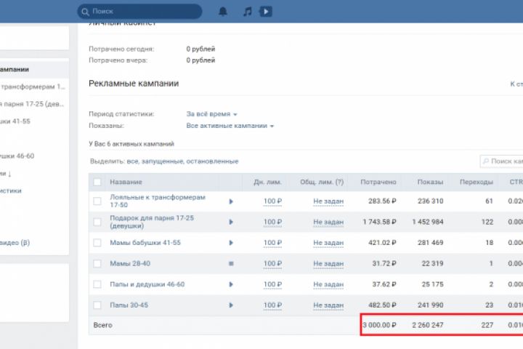
Task: Focus the top Поиск search field
Action: pos(144,12)
